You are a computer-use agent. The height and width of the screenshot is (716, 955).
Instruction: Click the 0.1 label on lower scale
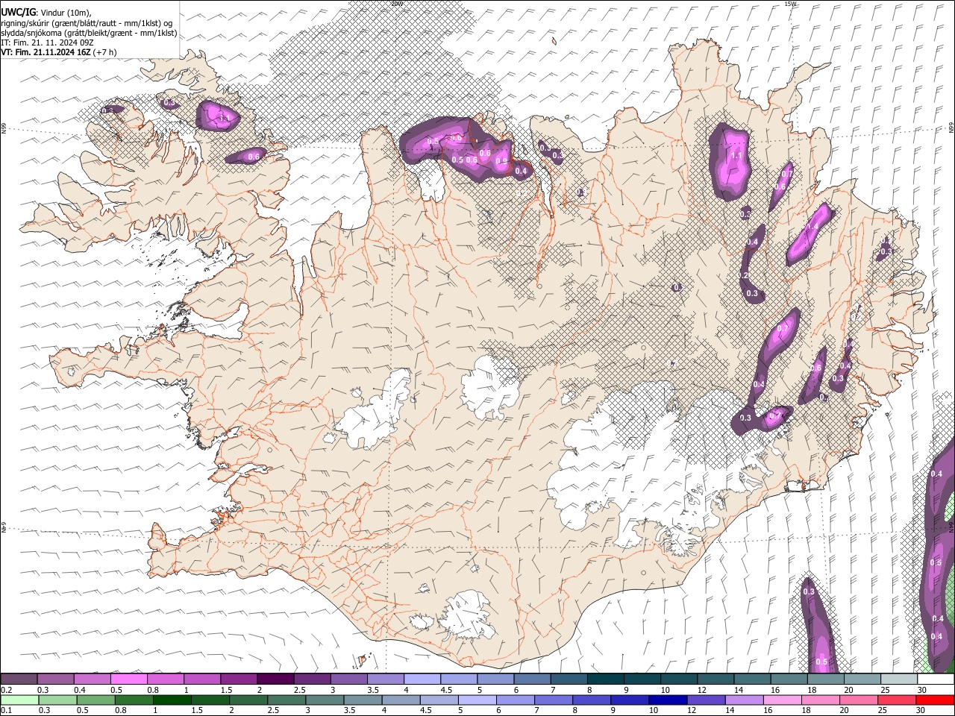coord(6,710)
